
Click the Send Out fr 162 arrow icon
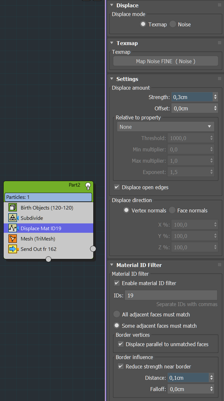pyautogui.click(x=12, y=249)
